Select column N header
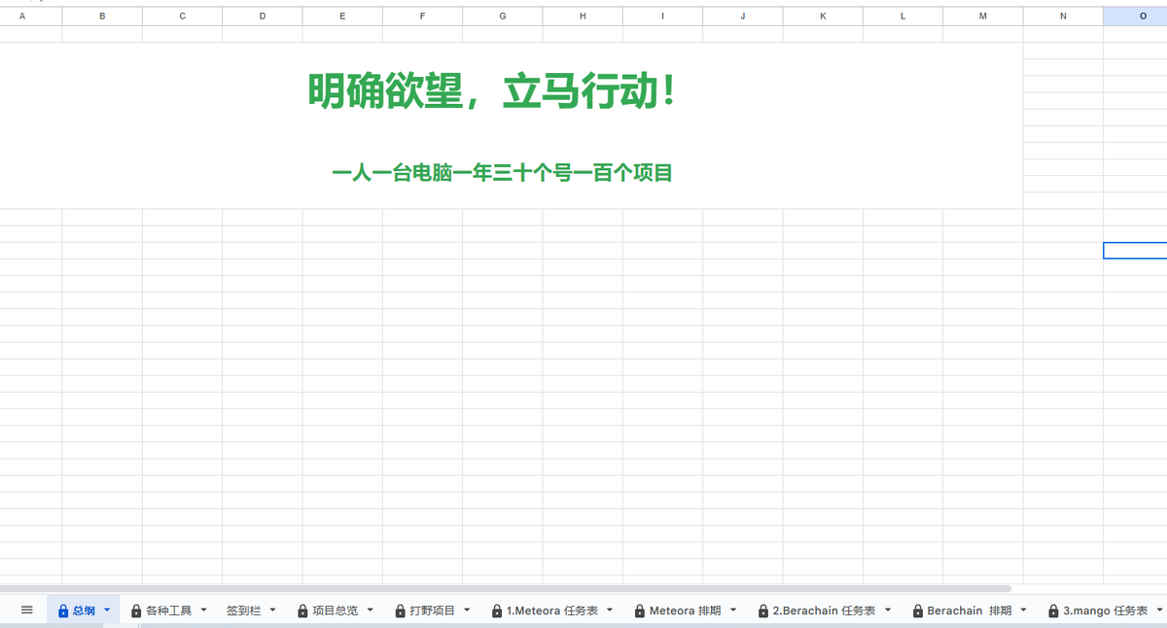 pos(1063,17)
